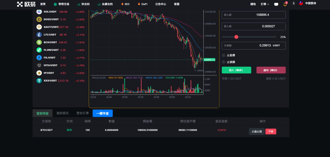The height and width of the screenshot is (157, 330).
Task: Select the SOL/USDT coin icon
Action: 39,12
